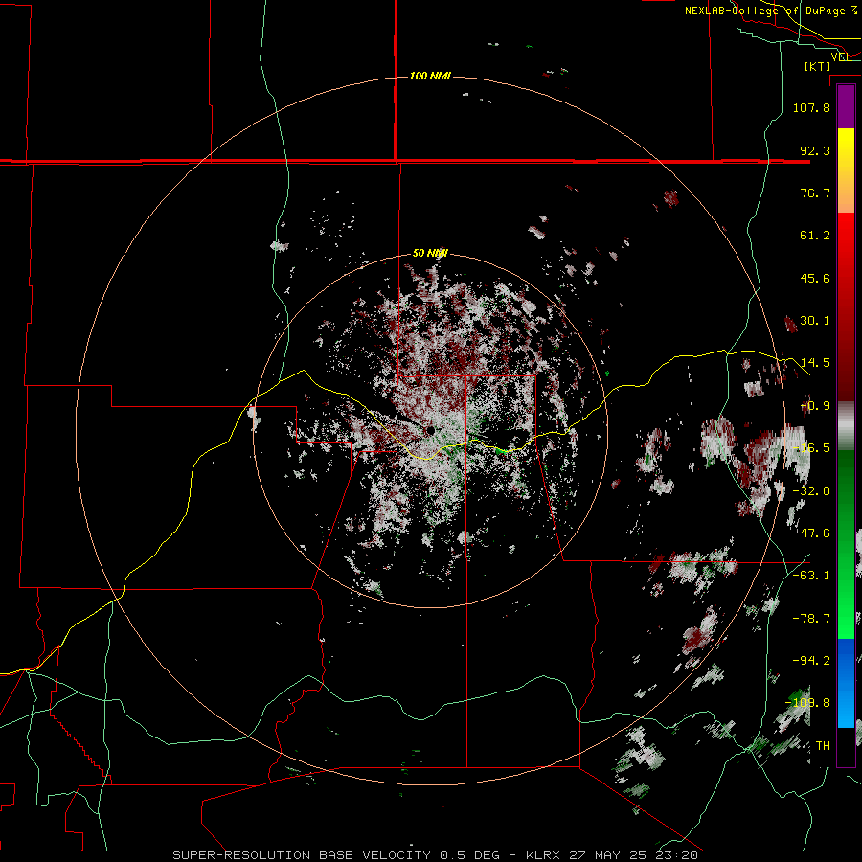
Task: Select the -47.6 value on velocity scale
Action: [811, 533]
